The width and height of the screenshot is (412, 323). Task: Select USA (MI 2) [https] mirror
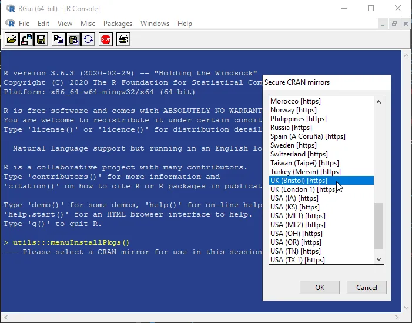321,225
